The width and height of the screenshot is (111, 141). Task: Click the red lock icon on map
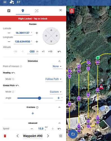point(72,11)
